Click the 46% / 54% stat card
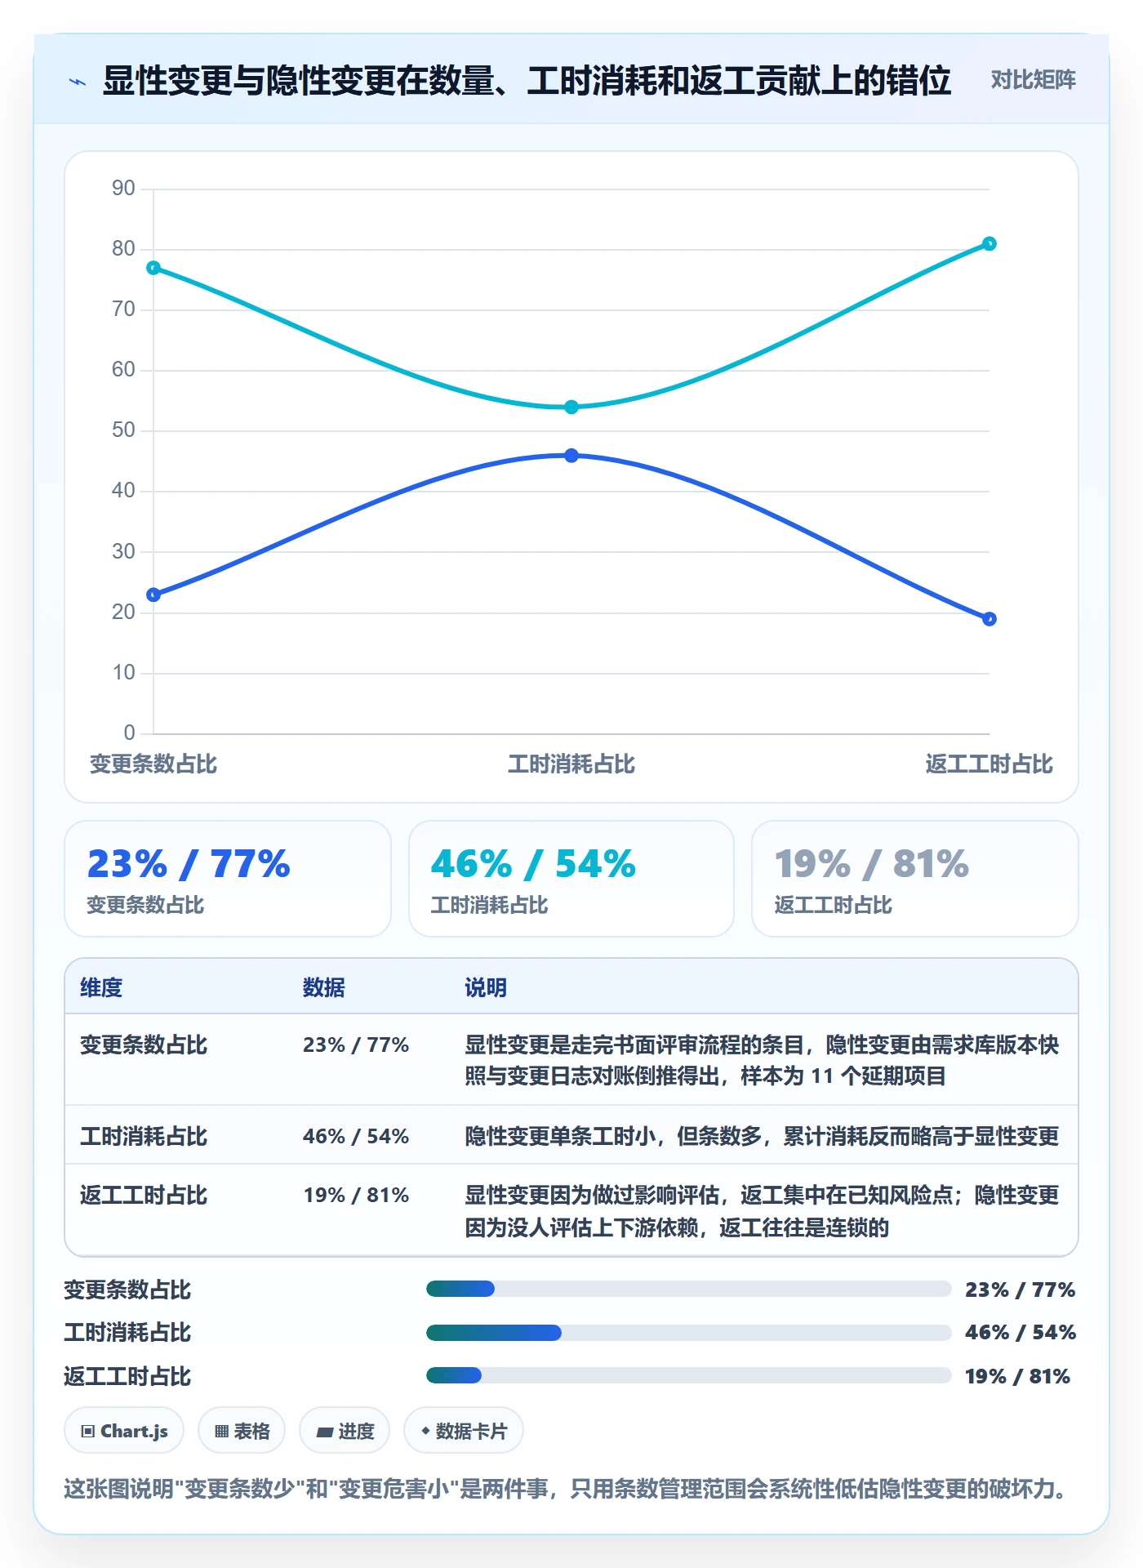 coord(571,879)
